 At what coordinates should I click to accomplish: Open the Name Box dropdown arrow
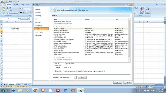coord(18,19)
